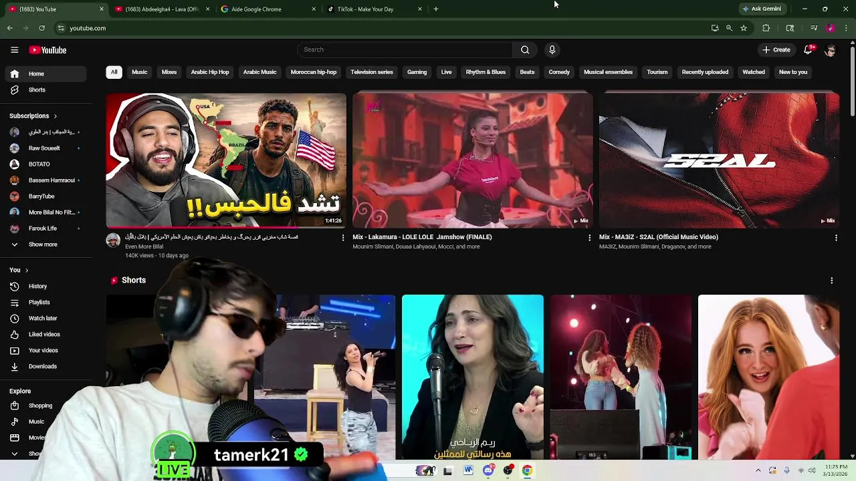
Task: Open the S2AL music video thumbnail
Action: click(x=719, y=160)
